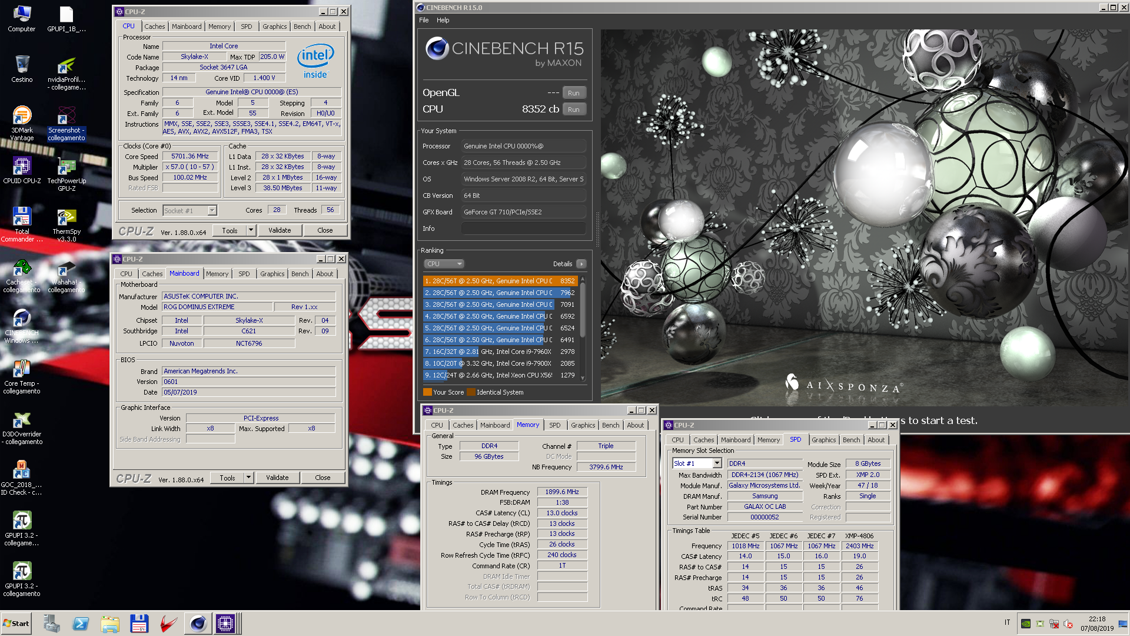Click Close button in CPU-Z Mainboard window
Image resolution: width=1130 pixels, height=636 pixels.
(323, 478)
